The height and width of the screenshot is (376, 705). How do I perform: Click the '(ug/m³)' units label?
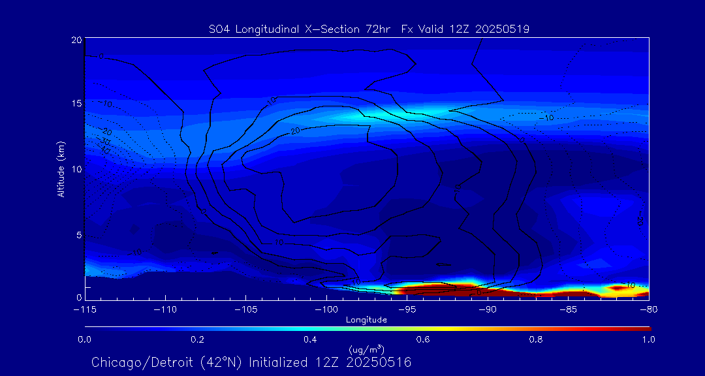point(366,349)
